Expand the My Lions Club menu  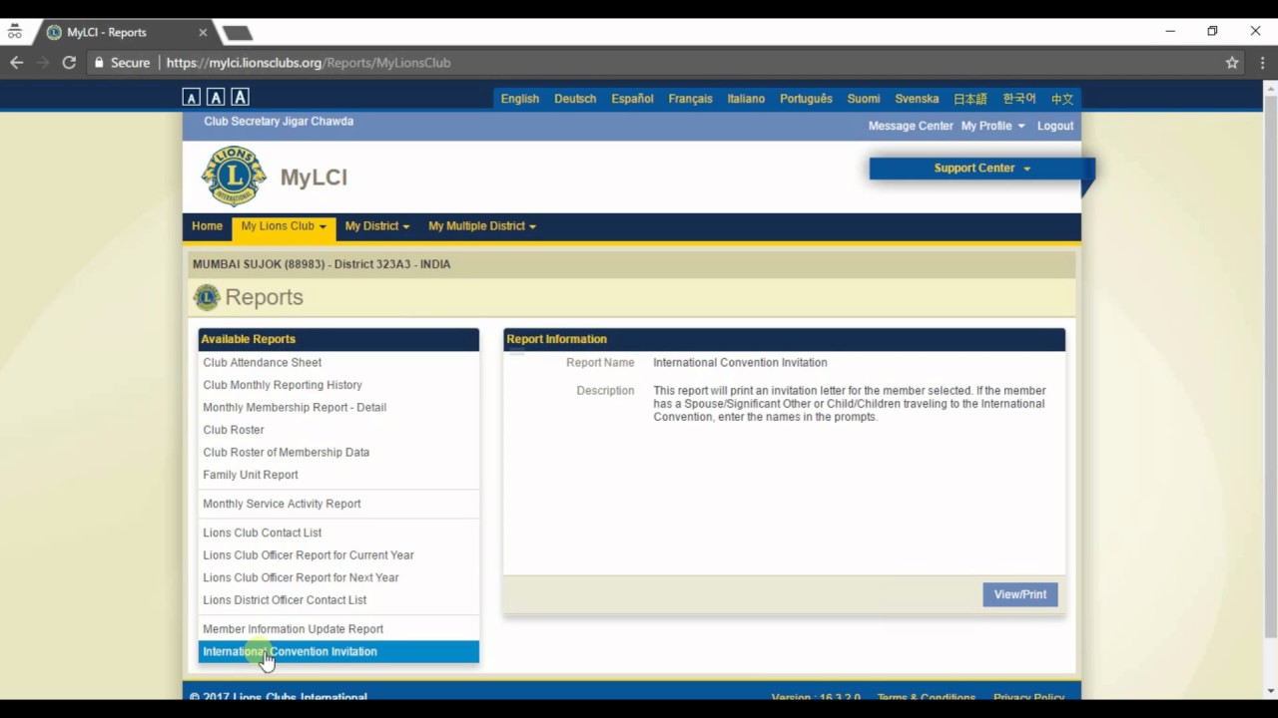click(284, 226)
